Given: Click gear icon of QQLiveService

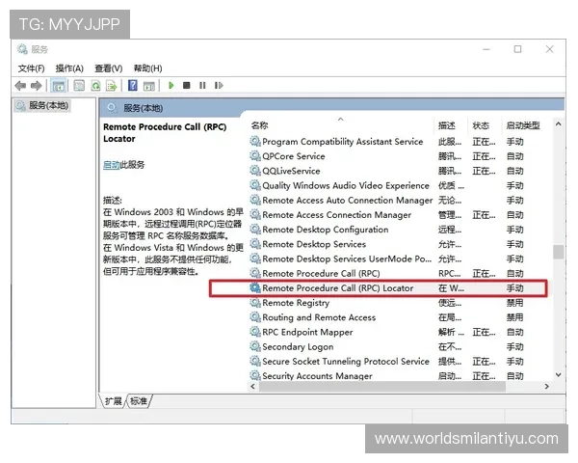Looking at the screenshot, I should coord(255,171).
